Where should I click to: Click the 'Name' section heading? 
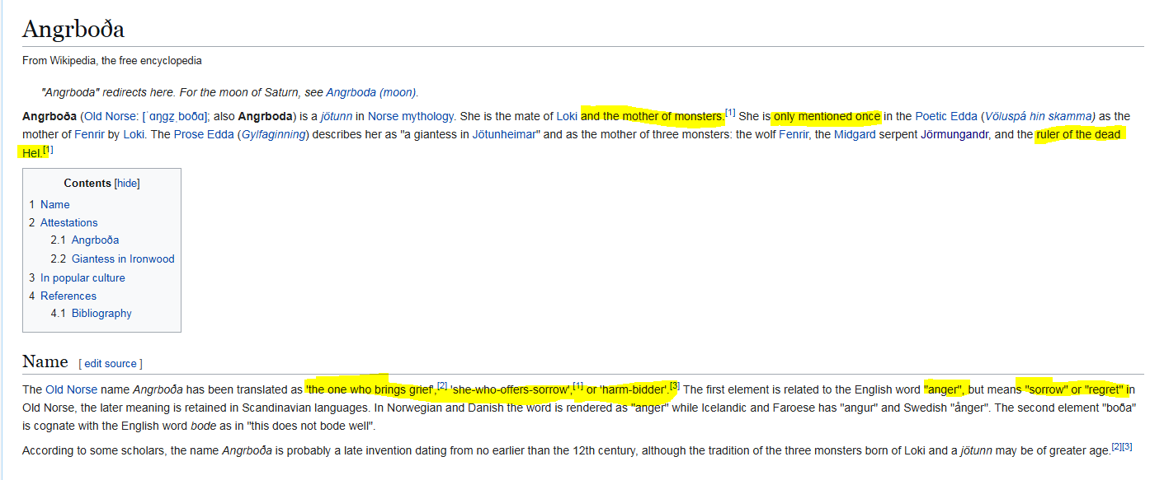[45, 361]
